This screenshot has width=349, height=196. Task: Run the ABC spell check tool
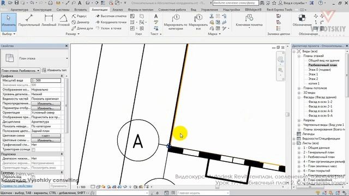click(x=156, y=22)
